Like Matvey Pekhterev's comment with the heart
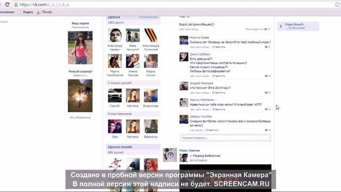The width and height of the screenshot is (341, 192). pos(266,109)
